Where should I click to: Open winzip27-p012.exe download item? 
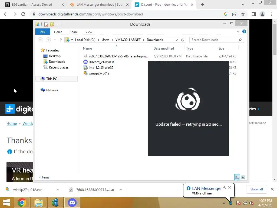(x=28, y=190)
